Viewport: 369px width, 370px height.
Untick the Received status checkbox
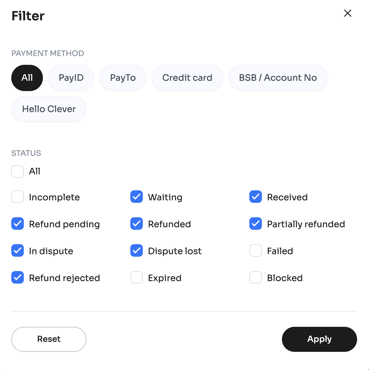[256, 197]
